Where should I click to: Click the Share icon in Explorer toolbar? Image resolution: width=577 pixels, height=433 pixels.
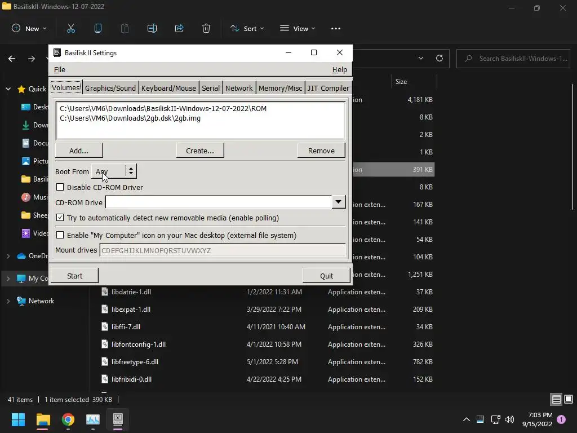[179, 28]
